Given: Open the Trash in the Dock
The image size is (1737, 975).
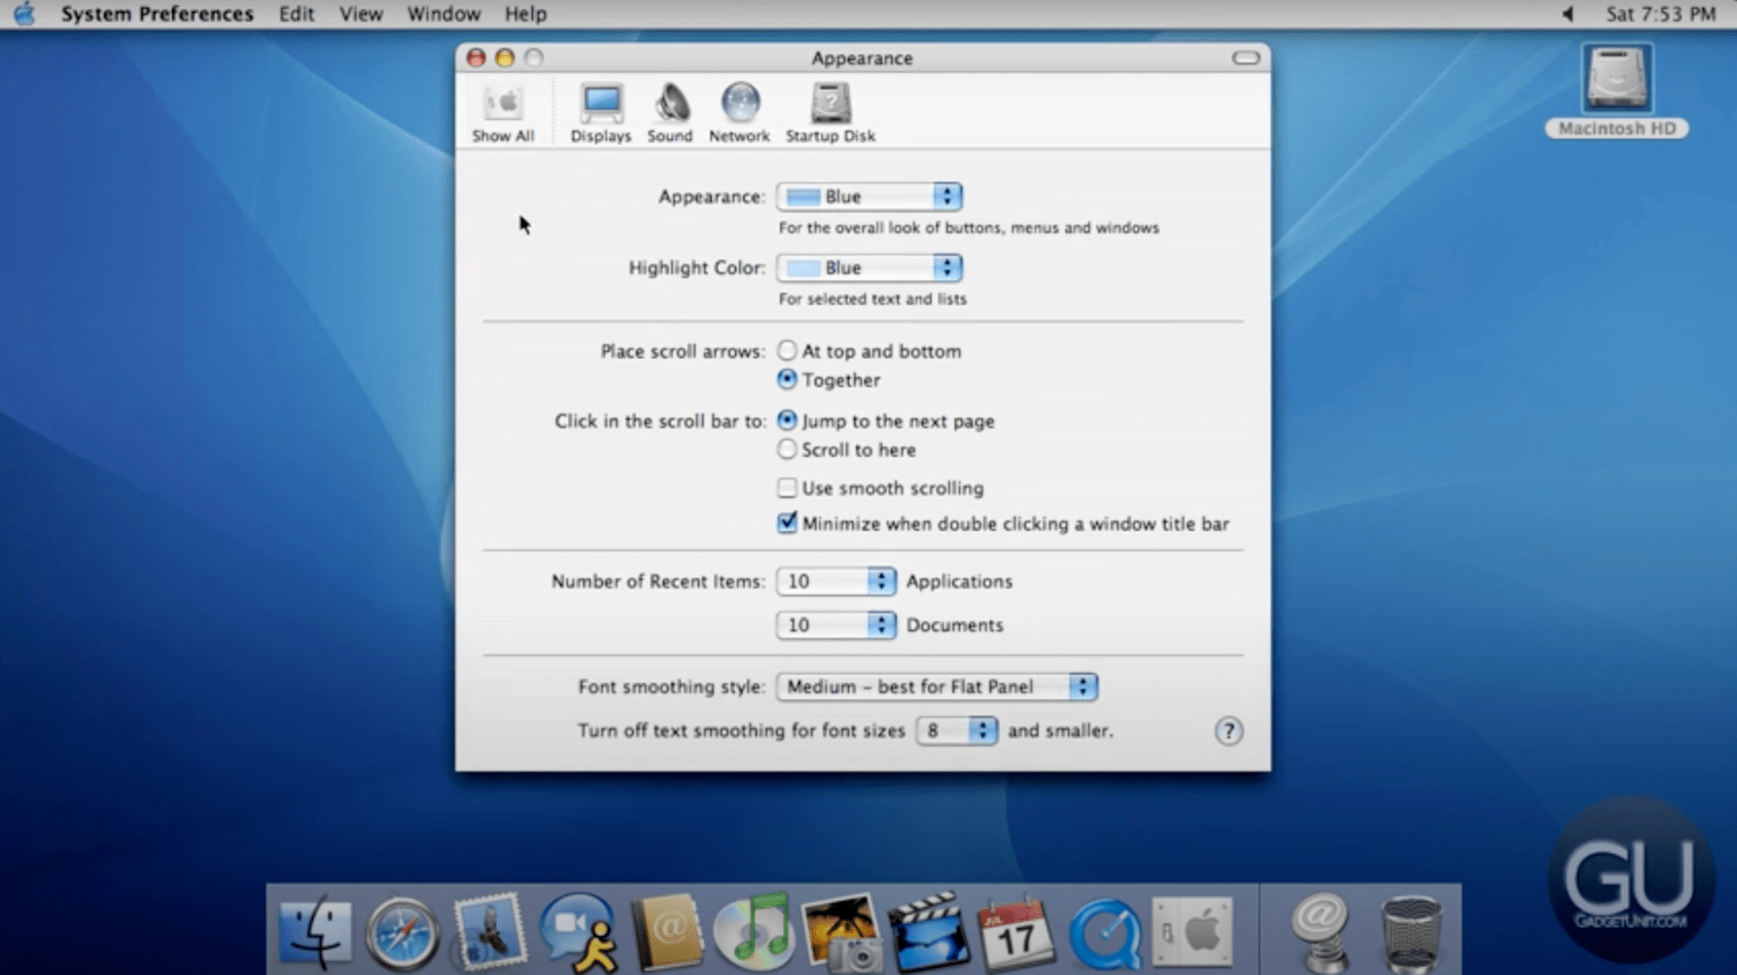Looking at the screenshot, I should tap(1409, 934).
